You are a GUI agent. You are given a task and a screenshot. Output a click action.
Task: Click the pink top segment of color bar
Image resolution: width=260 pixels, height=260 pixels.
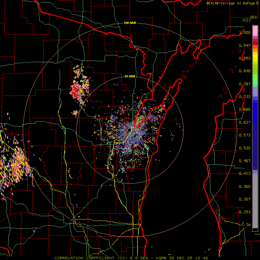[x=255, y=31]
